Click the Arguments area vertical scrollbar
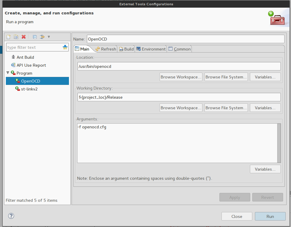This screenshot has width=291, height=227. (x=279, y=143)
